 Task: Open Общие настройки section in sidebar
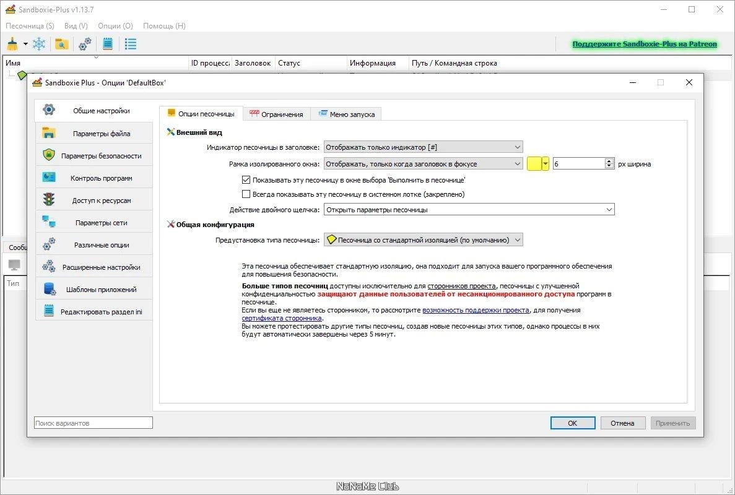tap(94, 111)
